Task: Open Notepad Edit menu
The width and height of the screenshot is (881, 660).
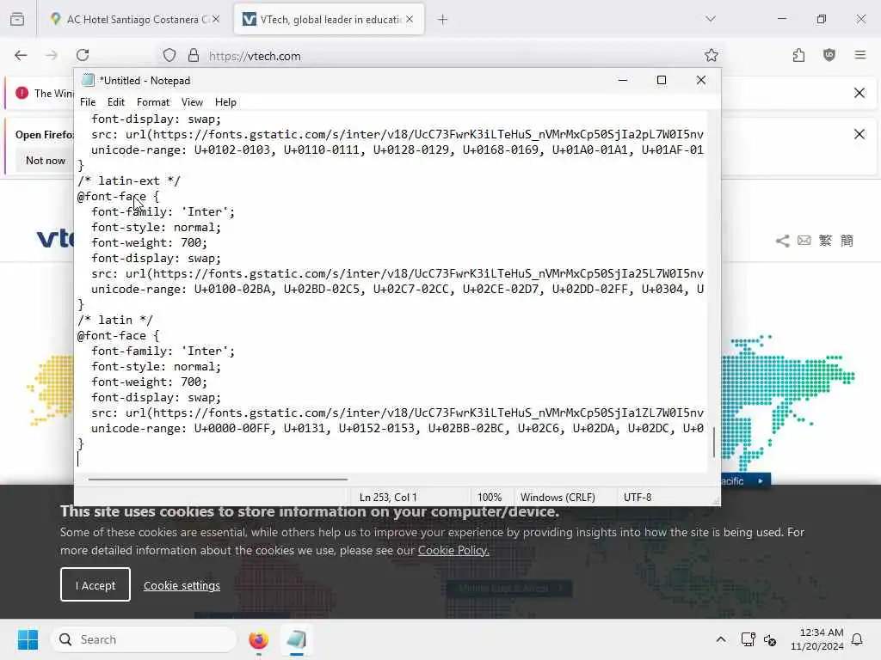Action: click(116, 102)
